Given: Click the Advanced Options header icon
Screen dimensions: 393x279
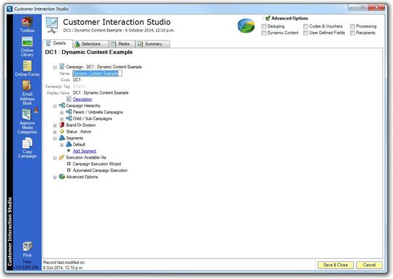Looking at the screenshot, I should (x=267, y=18).
